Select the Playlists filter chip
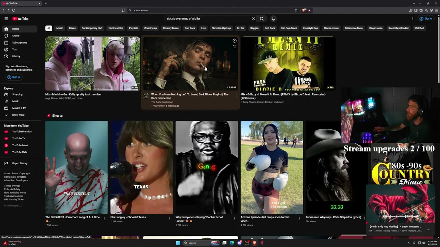Viewport: 440px width, 247px height. pos(133,28)
